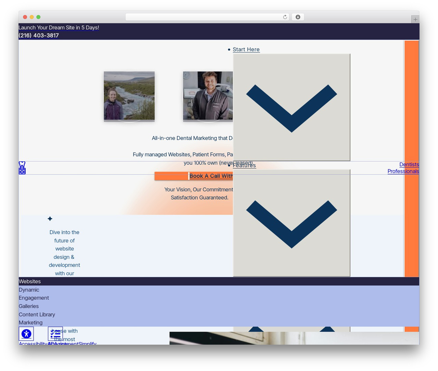The height and width of the screenshot is (371, 438).
Task: Click the browser address bar
Action: (207, 17)
